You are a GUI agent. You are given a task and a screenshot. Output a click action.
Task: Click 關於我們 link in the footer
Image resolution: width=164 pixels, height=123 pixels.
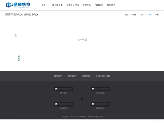(x=58, y=76)
